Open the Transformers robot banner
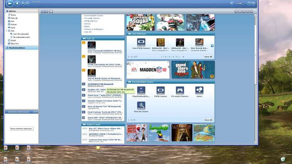The width and height of the screenshot is (292, 164). point(170,22)
